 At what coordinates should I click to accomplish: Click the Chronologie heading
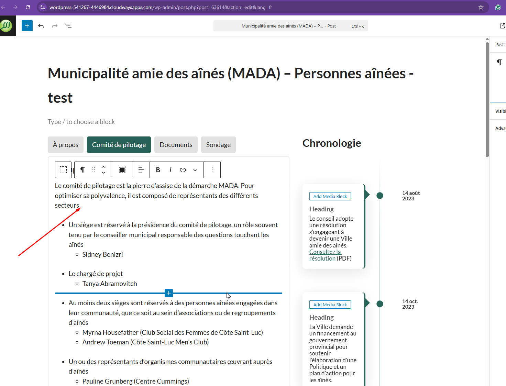[332, 143]
